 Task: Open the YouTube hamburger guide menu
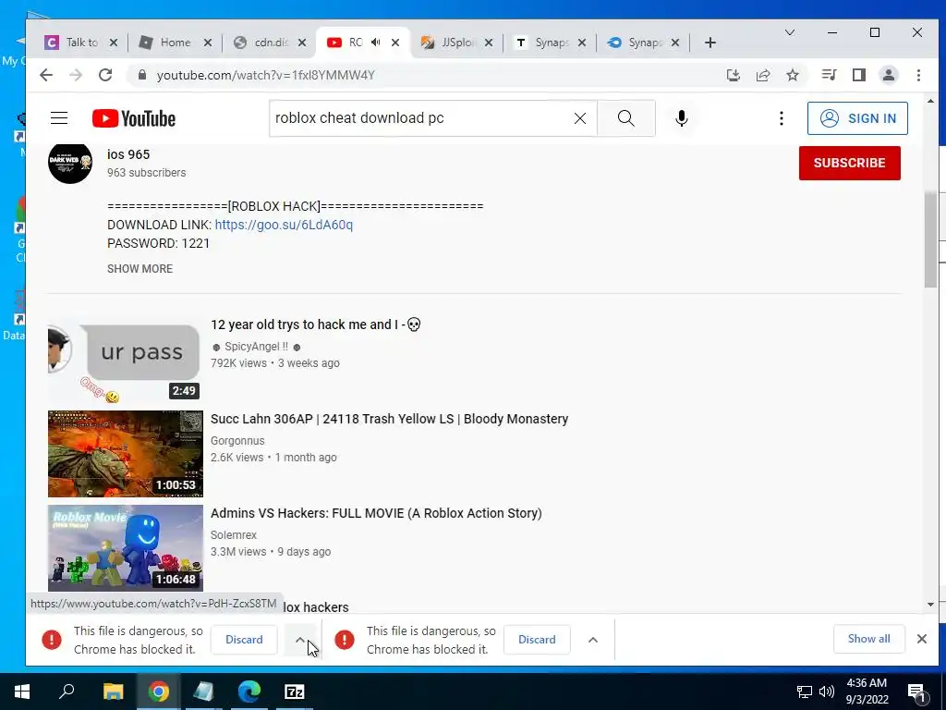click(59, 118)
